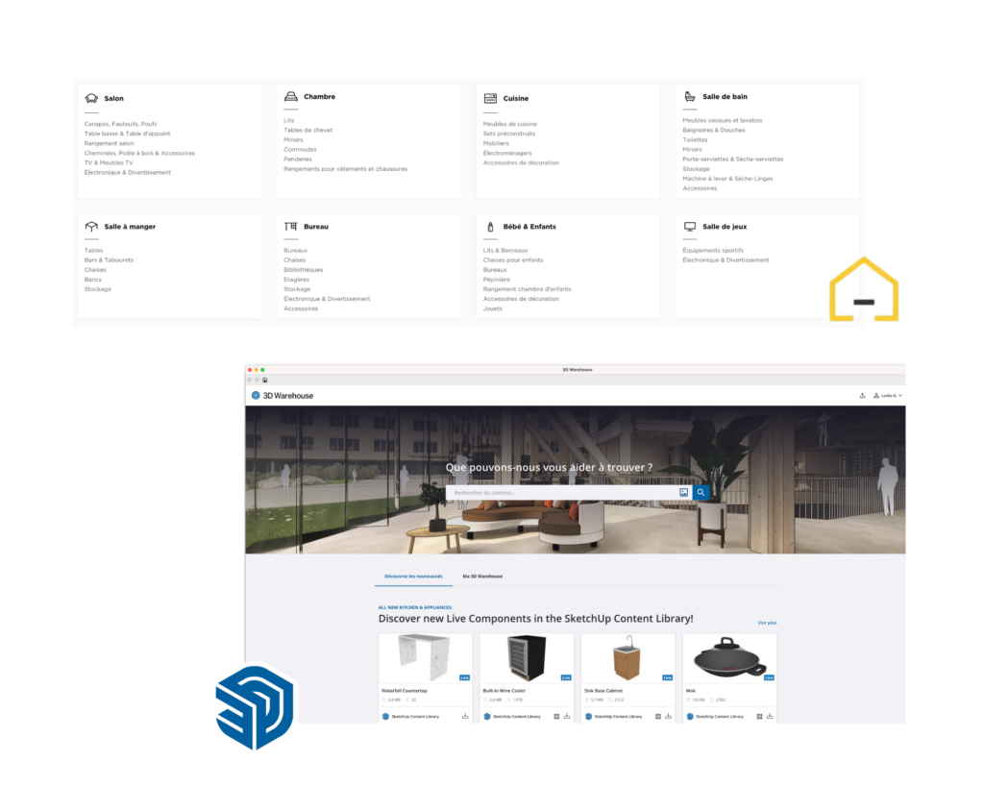The width and height of the screenshot is (984, 787).
Task: Click the home icon in 3D Warehouse toolbar
Action: tap(265, 380)
